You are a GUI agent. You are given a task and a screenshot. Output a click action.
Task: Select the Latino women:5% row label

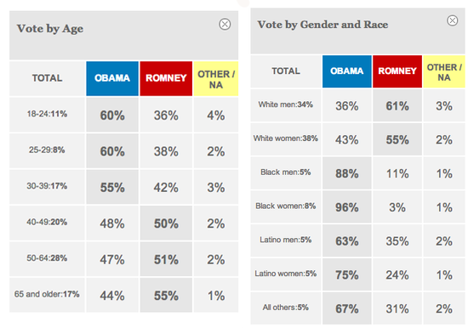tap(286, 274)
